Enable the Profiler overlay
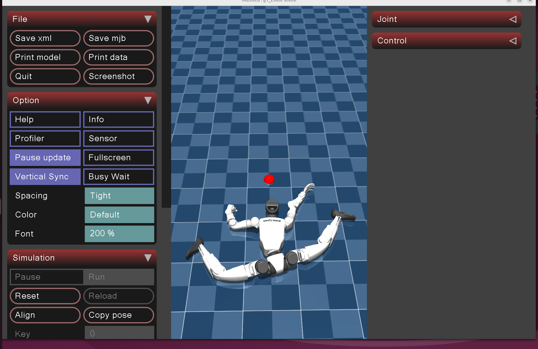This screenshot has width=538, height=349. point(45,138)
